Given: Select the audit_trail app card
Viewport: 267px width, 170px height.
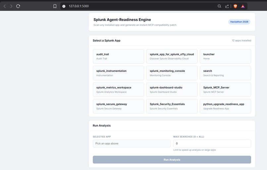Looking at the screenshot, I should pyautogui.click(x=118, y=57).
